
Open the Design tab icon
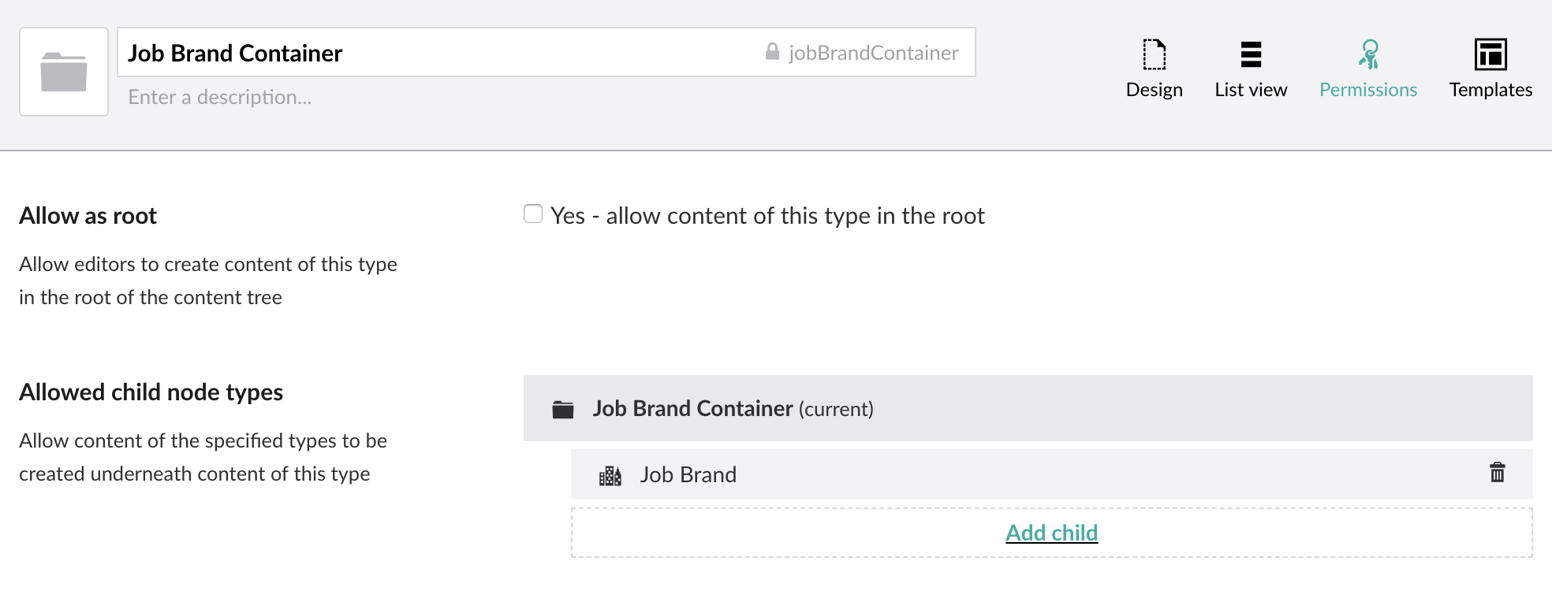pyautogui.click(x=1154, y=54)
